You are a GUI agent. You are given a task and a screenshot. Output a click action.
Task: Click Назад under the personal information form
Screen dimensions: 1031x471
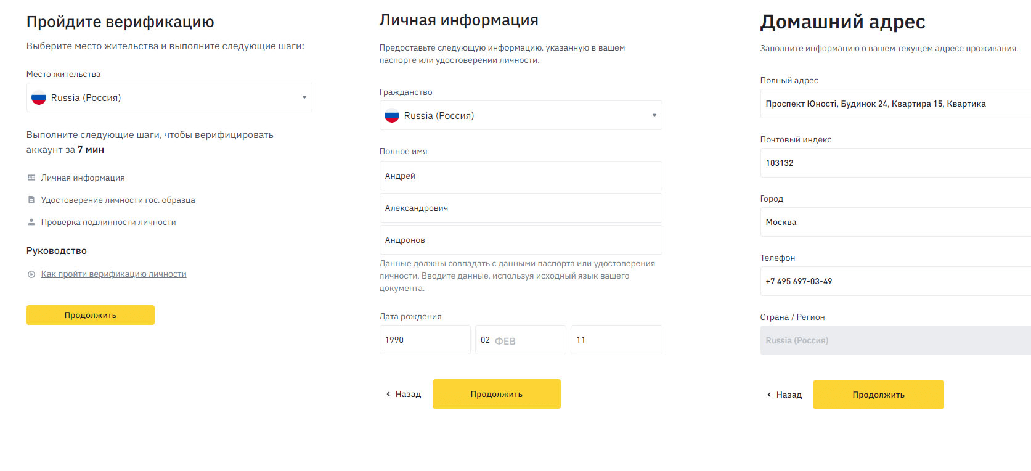click(x=408, y=393)
